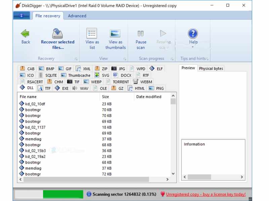Click the DLL file type icon
This screenshot has height=201, width=269.
pyautogui.click(x=23, y=88)
